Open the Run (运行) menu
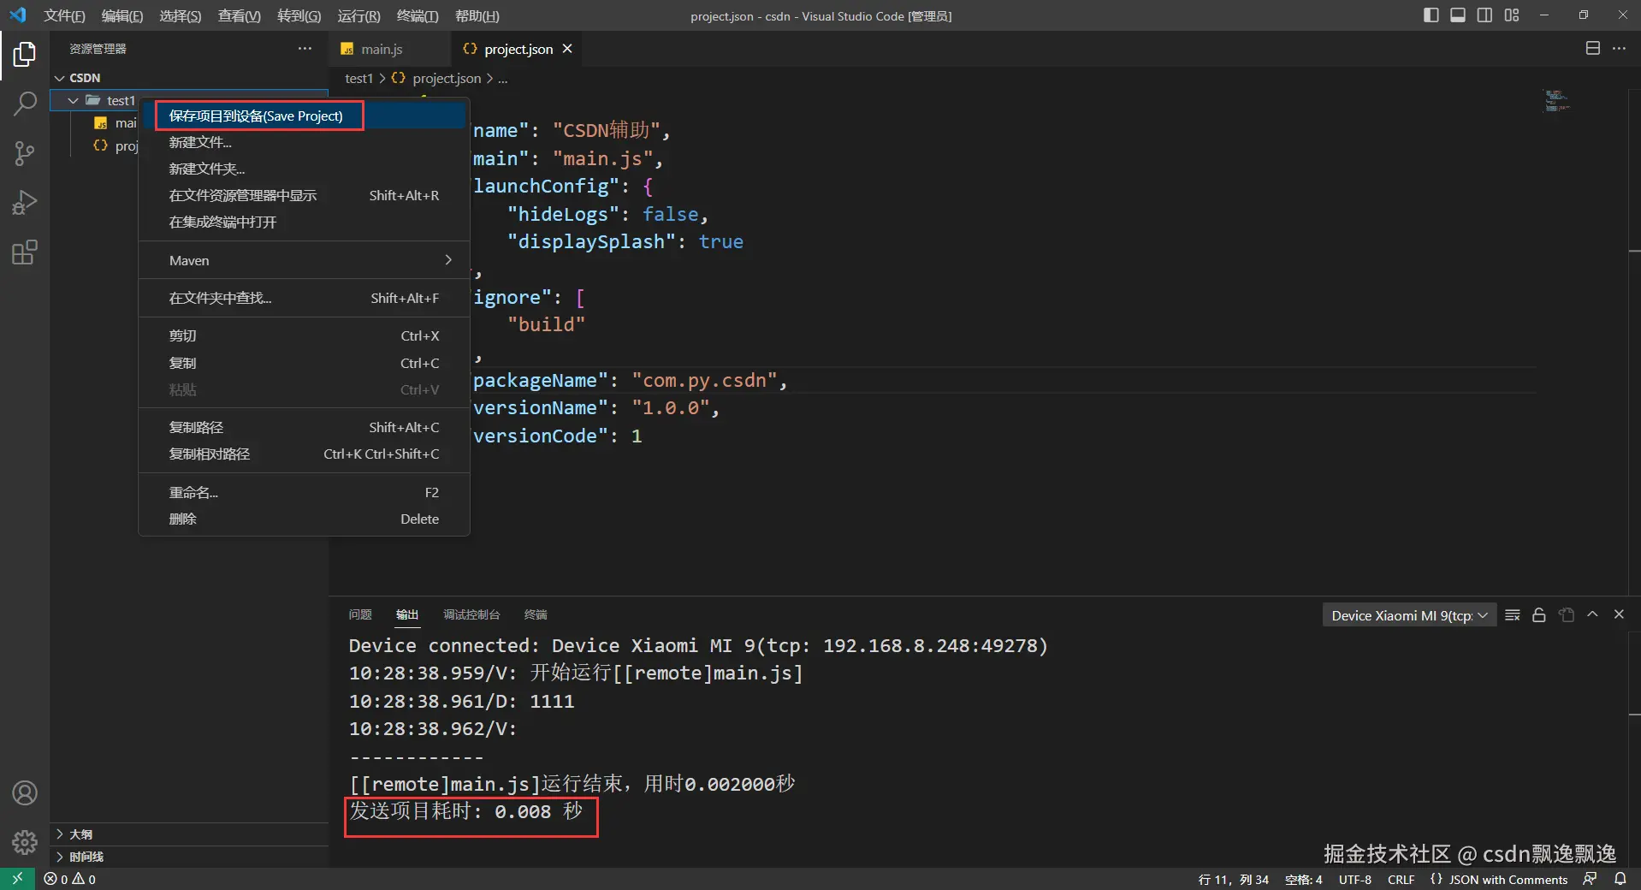 tap(358, 16)
